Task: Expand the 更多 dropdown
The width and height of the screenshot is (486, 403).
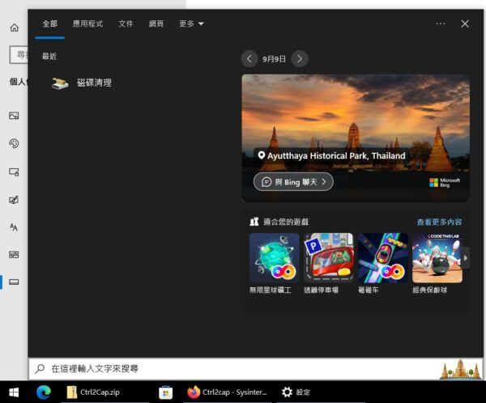Action: (191, 23)
